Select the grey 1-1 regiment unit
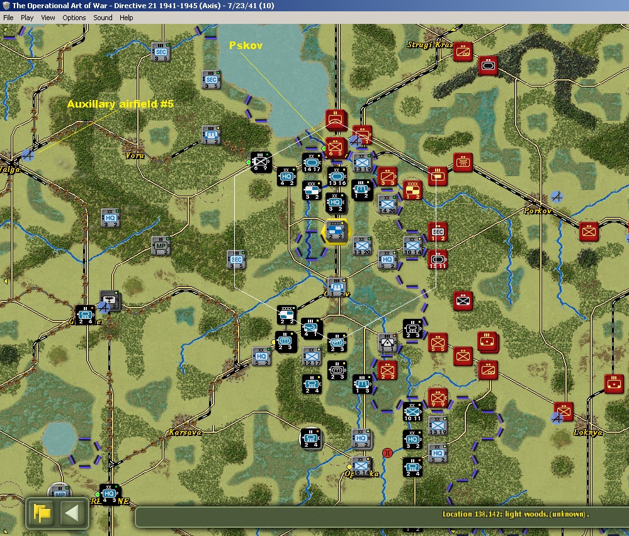Screen dimensions: 629x536 click(387, 343)
